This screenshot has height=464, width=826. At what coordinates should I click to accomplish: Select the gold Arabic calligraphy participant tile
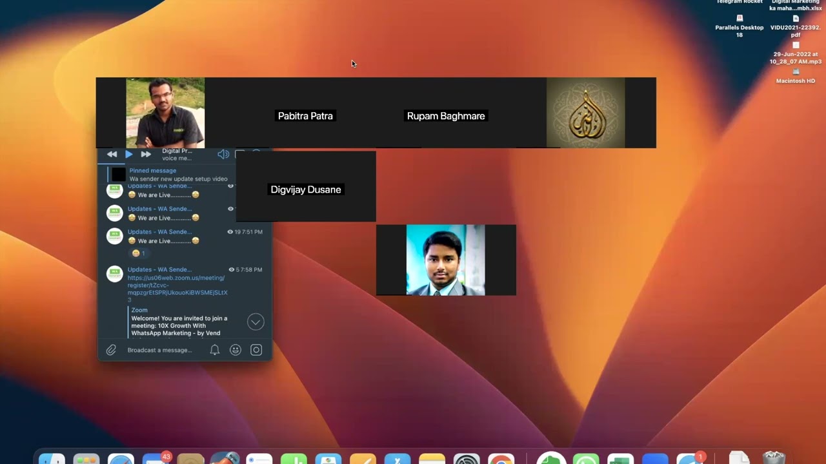586,113
